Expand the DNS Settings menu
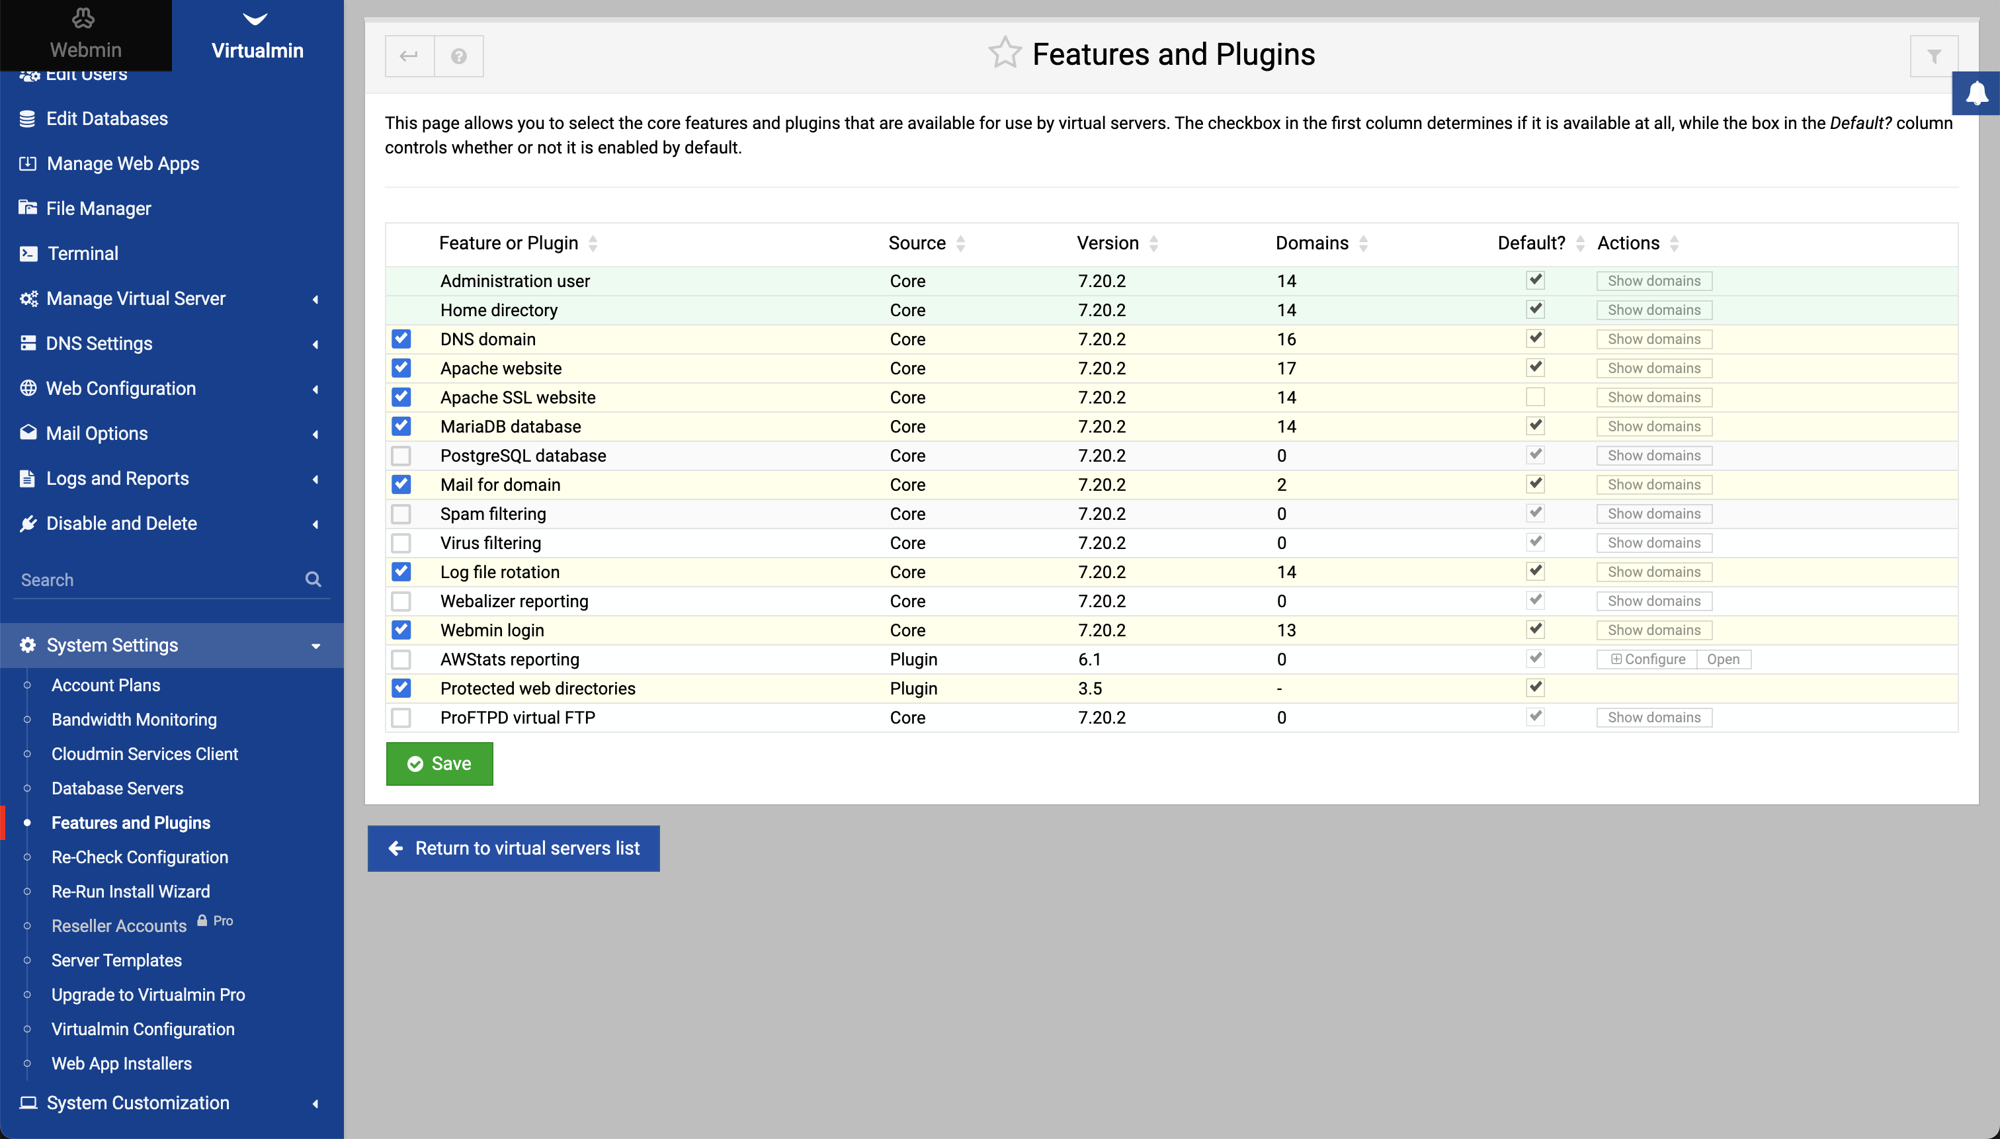The width and height of the screenshot is (2000, 1139). click(x=99, y=343)
